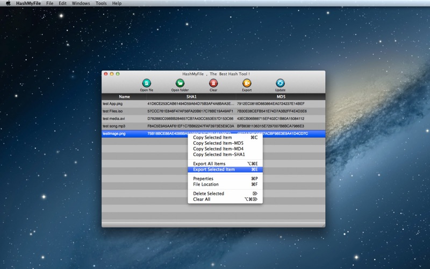Open the Windows menu
The image size is (430, 269).
(81, 3)
